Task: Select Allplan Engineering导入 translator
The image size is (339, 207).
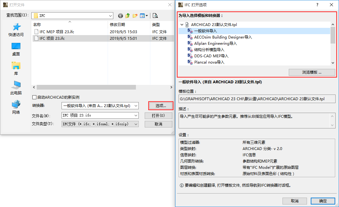Action: click(216, 44)
